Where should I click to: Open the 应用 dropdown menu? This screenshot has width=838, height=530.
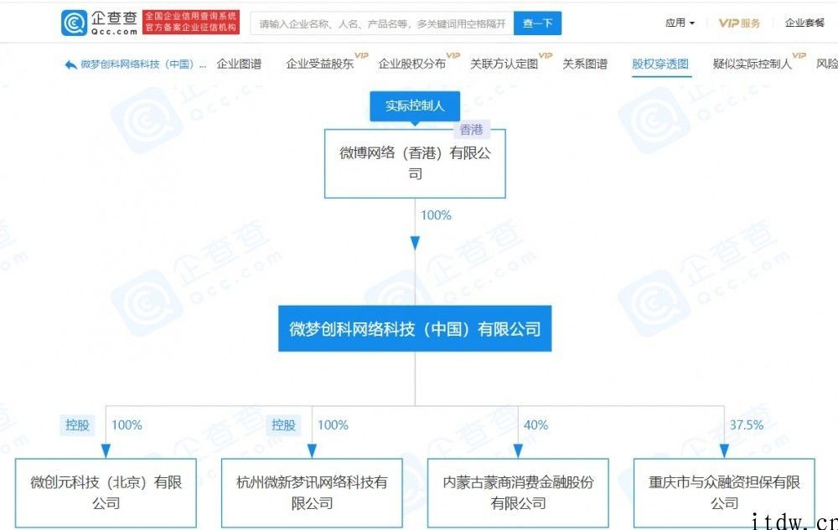coord(680,23)
